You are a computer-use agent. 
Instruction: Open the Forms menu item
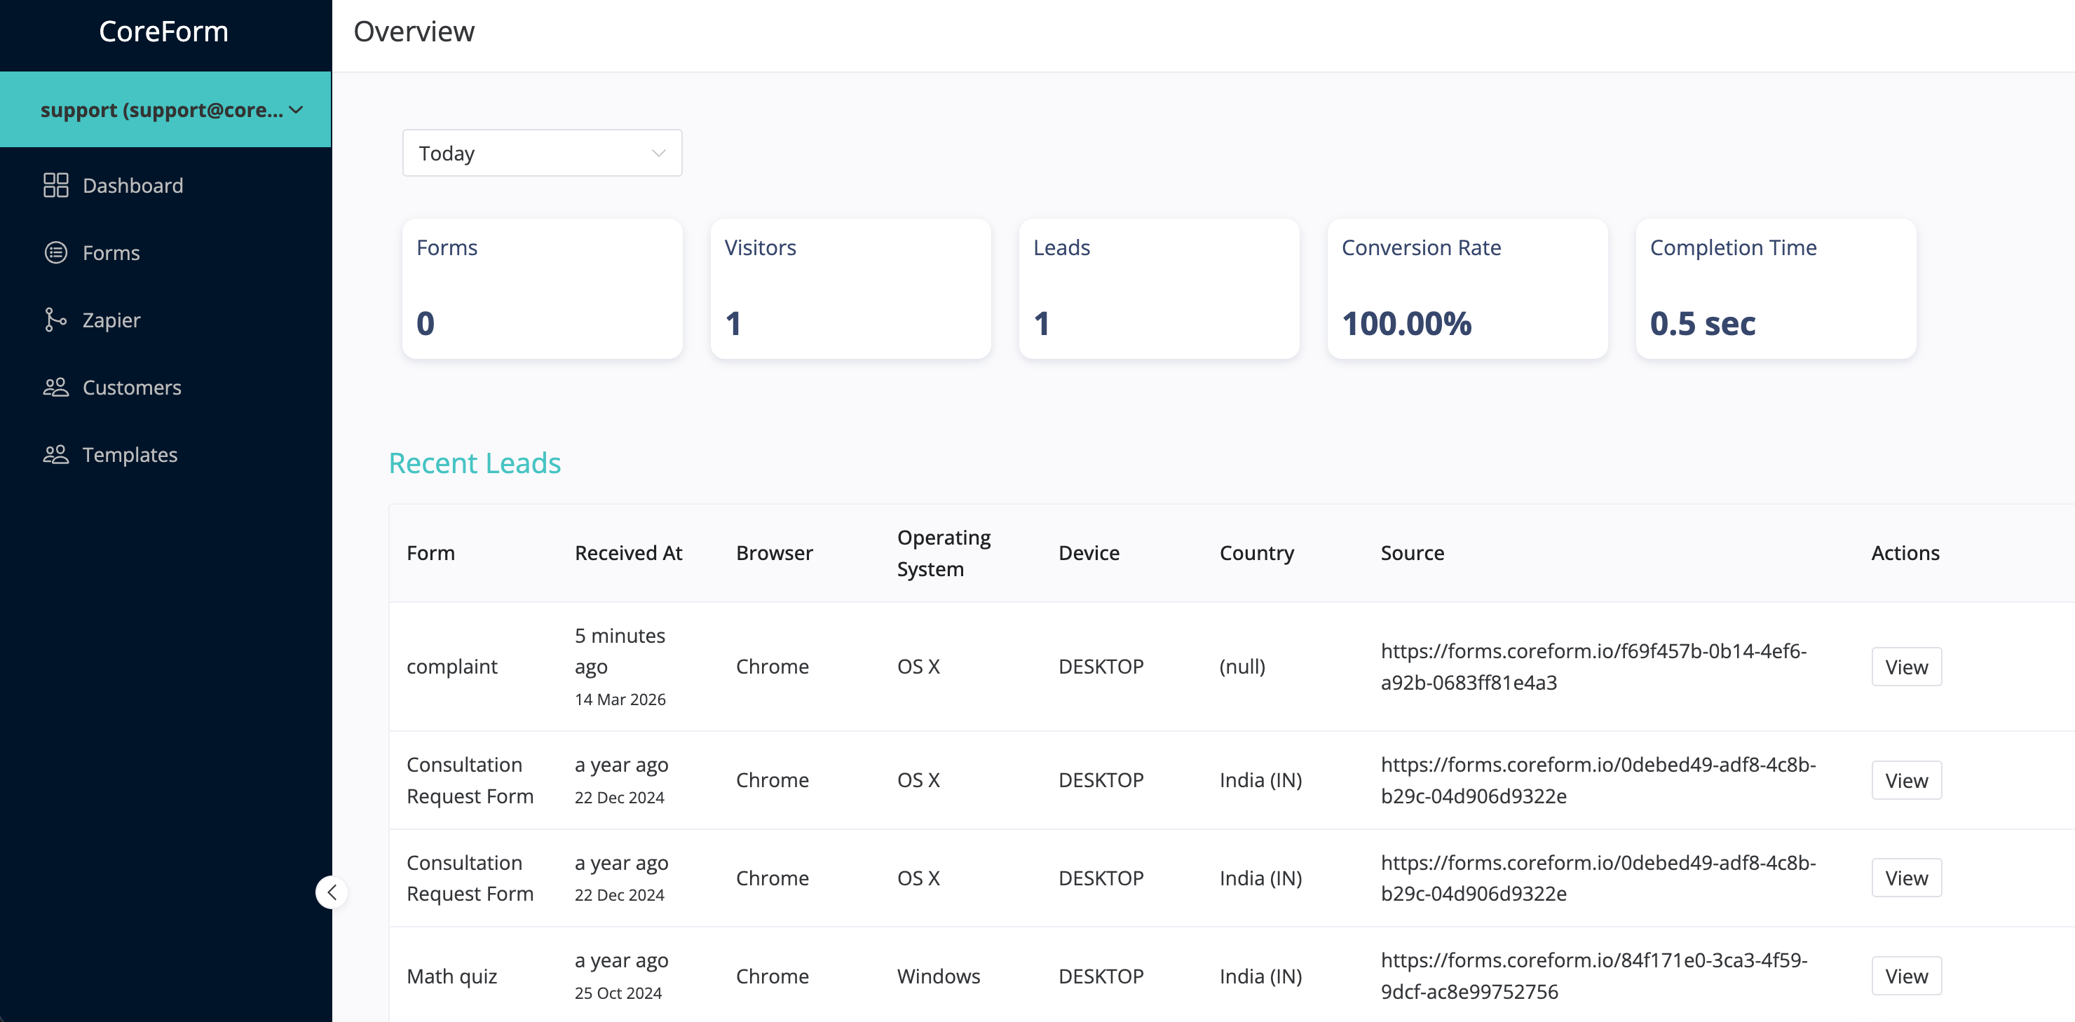(x=111, y=253)
